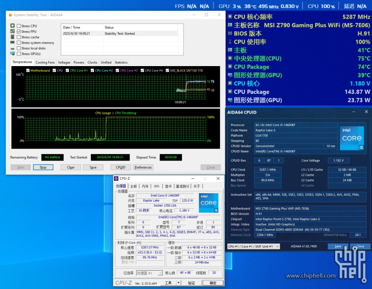Toggle CPU Core #3 graph checkbox
The height and width of the screenshot is (289, 372).
click(117, 70)
